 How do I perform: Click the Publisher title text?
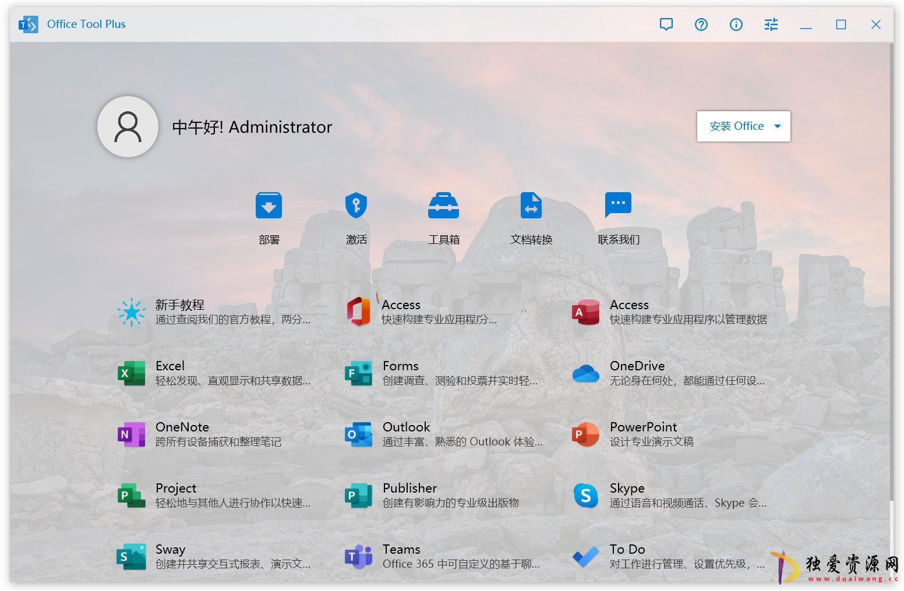[409, 488]
